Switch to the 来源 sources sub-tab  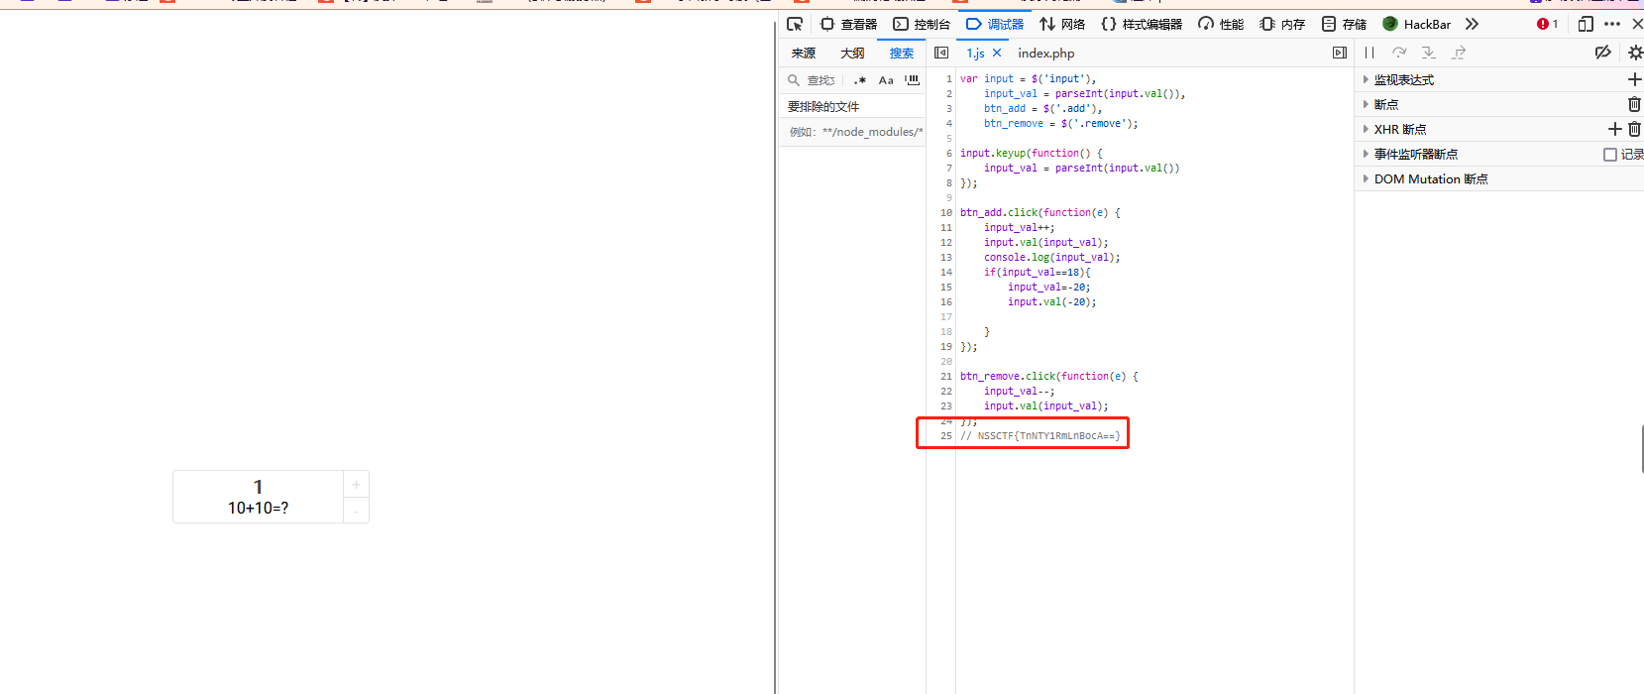coord(804,54)
